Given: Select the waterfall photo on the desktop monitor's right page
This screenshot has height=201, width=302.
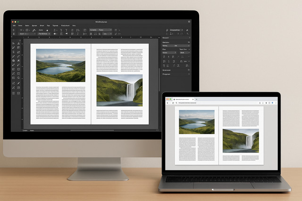Looking at the screenshot, I should click(119, 90).
